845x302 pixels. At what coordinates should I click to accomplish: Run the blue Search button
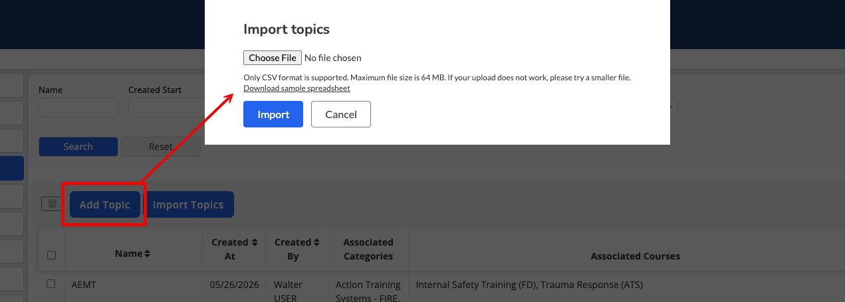(x=78, y=147)
